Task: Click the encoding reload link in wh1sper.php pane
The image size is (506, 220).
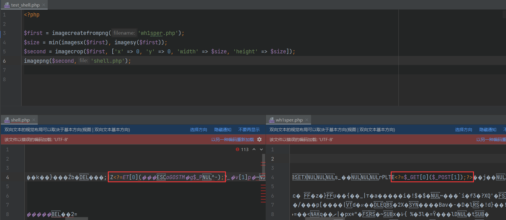Action: 491,139
